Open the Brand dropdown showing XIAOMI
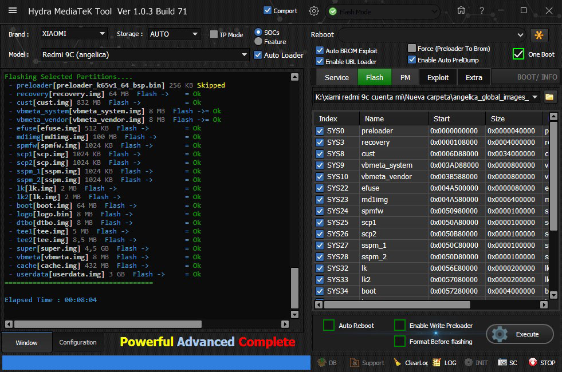The height and width of the screenshot is (372, 562). click(73, 34)
